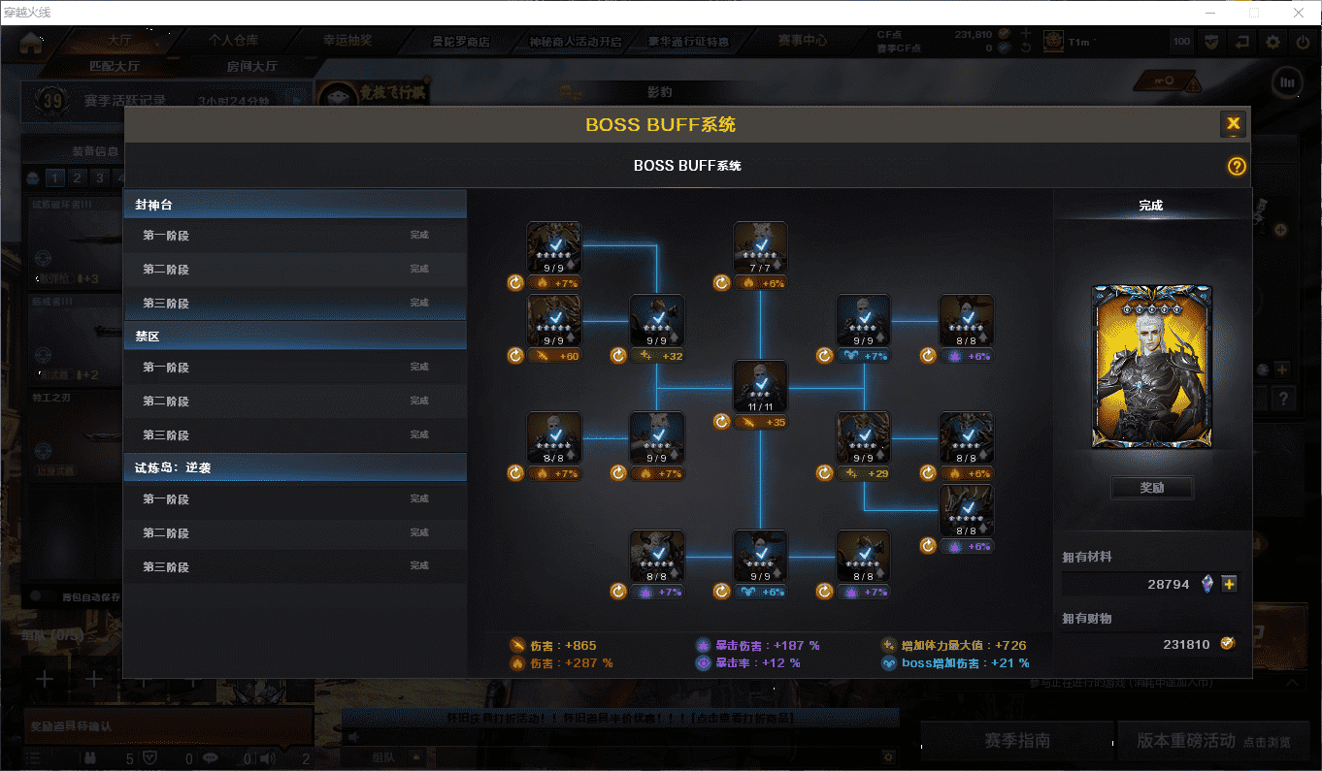This screenshot has width=1322, height=771.
Task: Click the boss增加伤害 +21 % stat
Action: (x=955, y=663)
